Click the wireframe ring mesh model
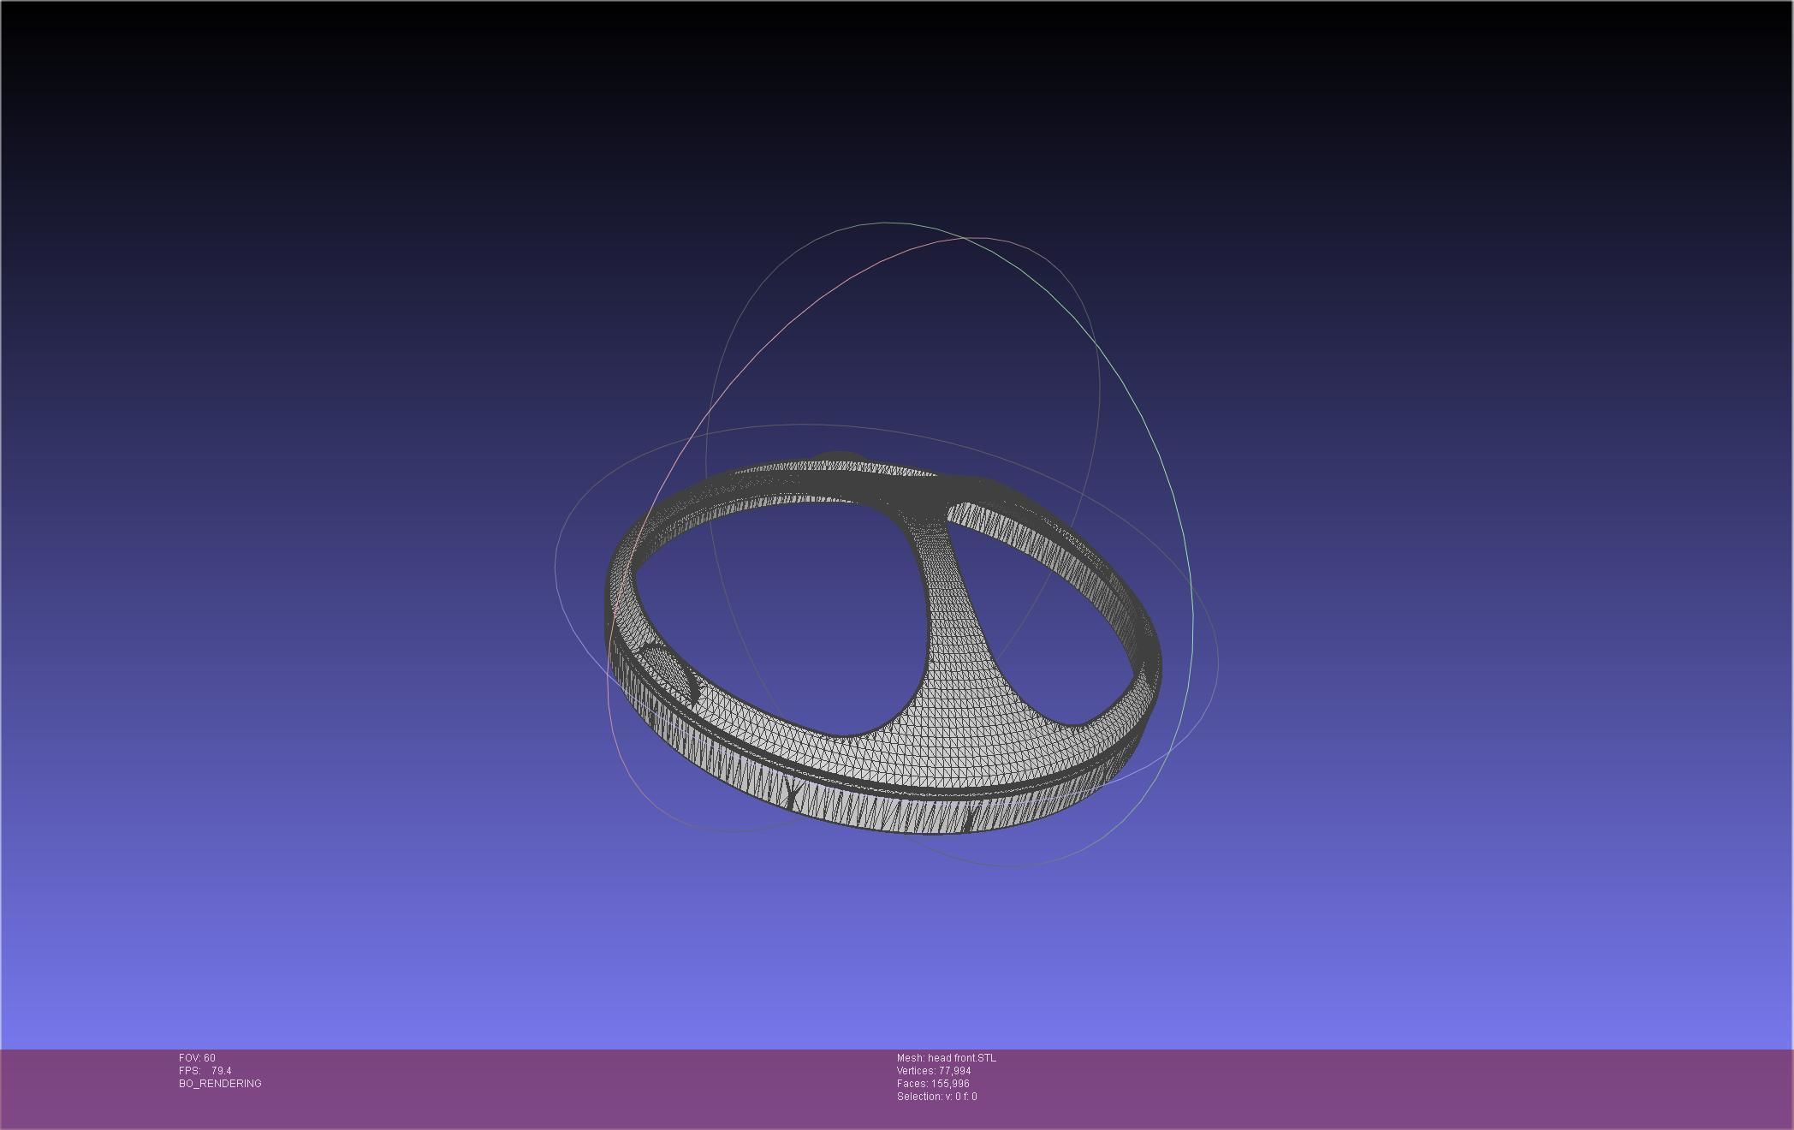The width and height of the screenshot is (1794, 1130). point(884,644)
